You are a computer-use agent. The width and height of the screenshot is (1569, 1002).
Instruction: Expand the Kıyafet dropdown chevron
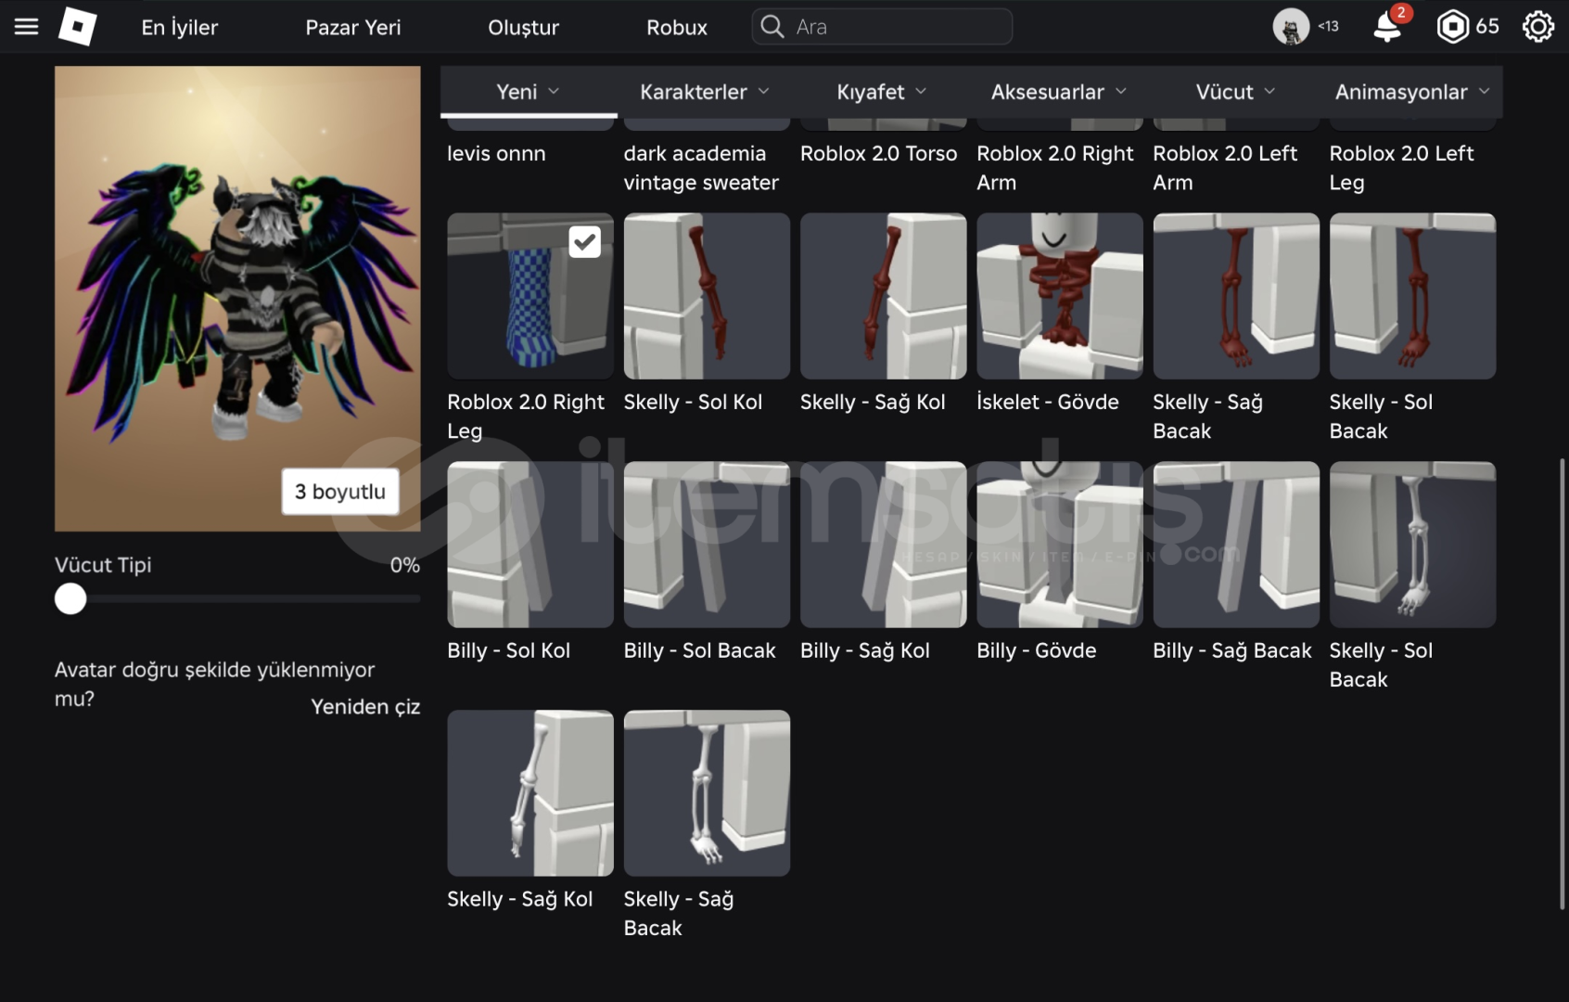921,91
